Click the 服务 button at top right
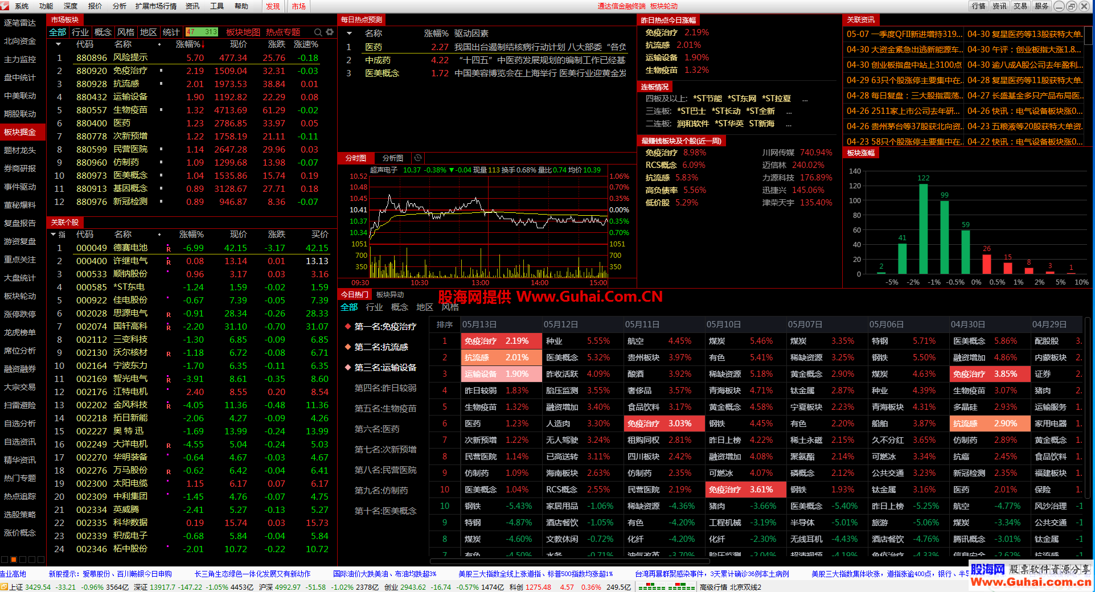 click(1041, 6)
